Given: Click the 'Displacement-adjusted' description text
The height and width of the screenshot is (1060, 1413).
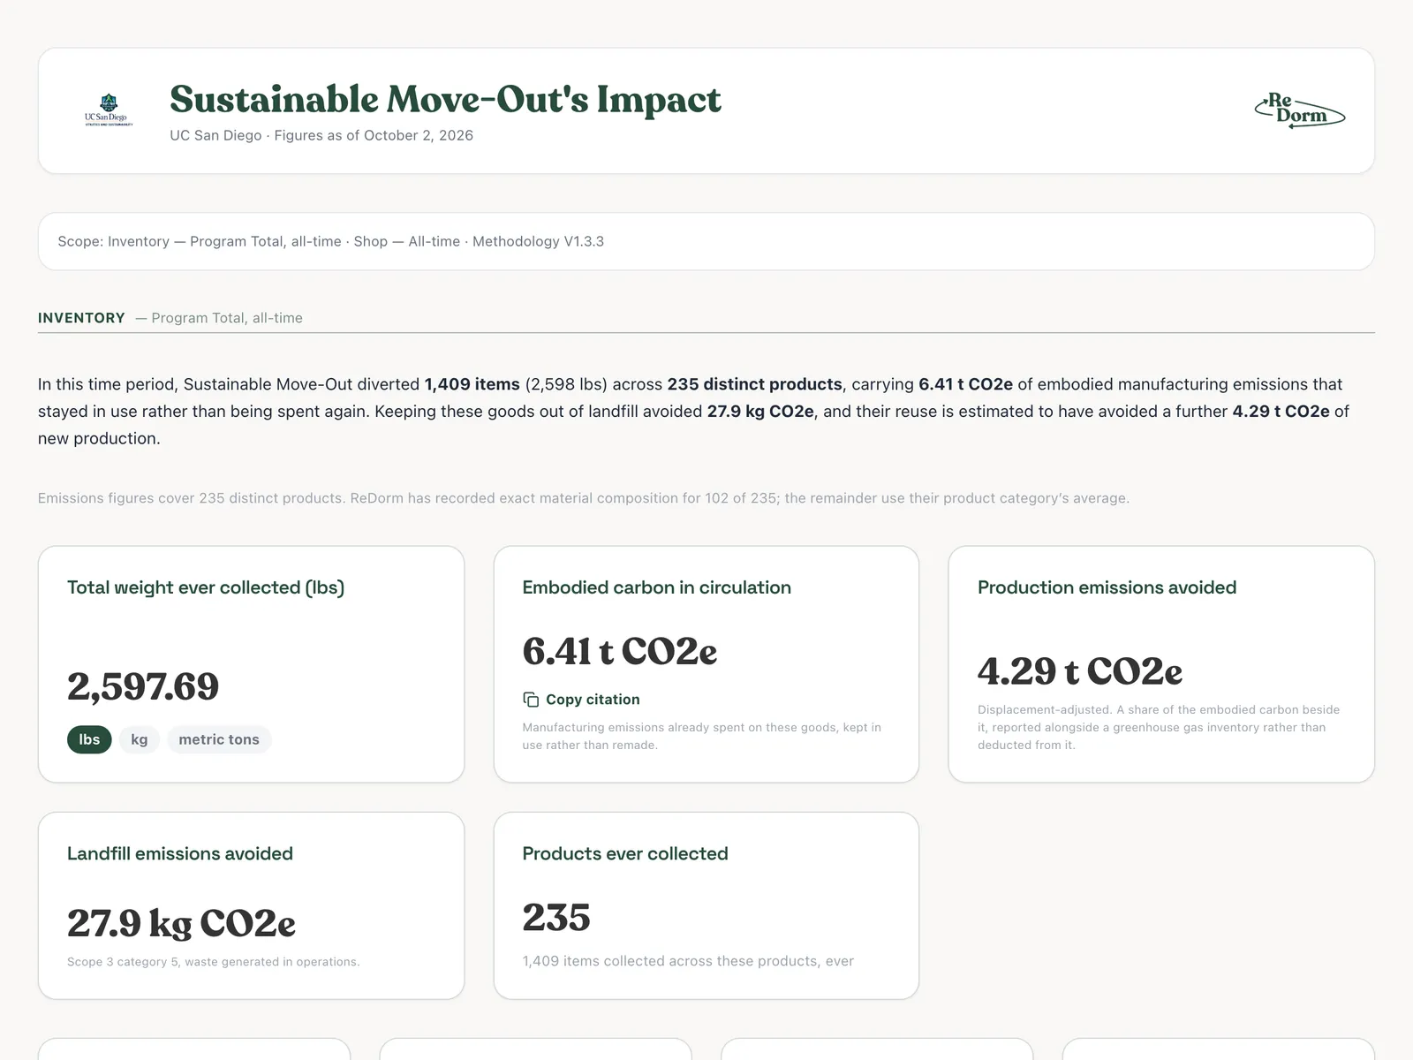Looking at the screenshot, I should pos(1159,727).
